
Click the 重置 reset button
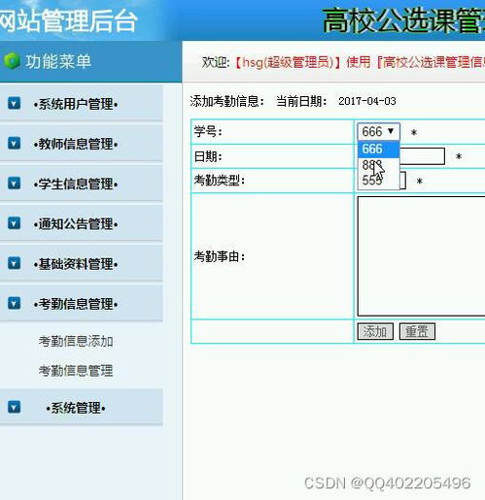417,331
